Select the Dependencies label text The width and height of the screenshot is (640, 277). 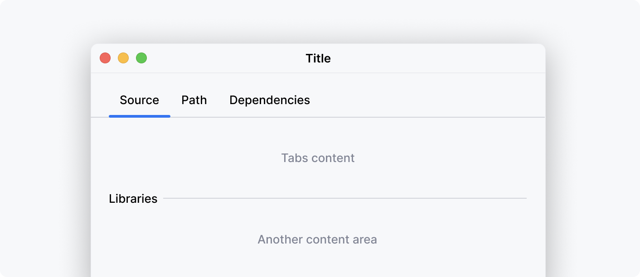270,100
